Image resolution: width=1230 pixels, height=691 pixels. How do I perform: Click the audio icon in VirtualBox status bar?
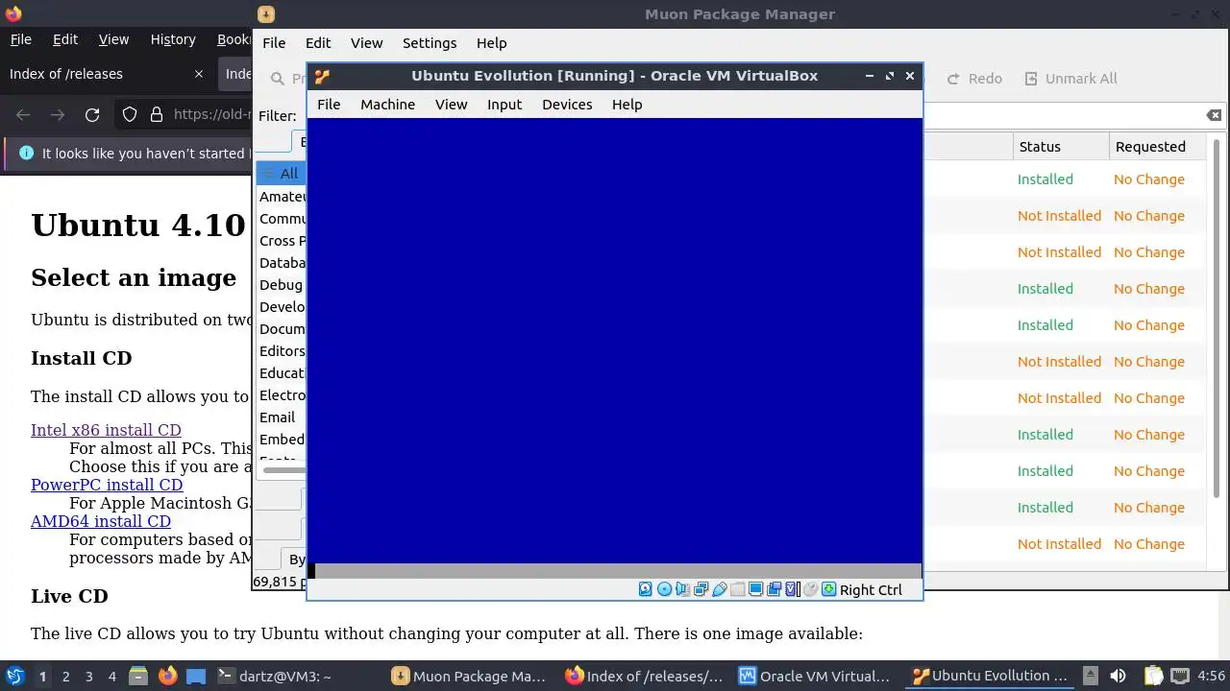(682, 589)
